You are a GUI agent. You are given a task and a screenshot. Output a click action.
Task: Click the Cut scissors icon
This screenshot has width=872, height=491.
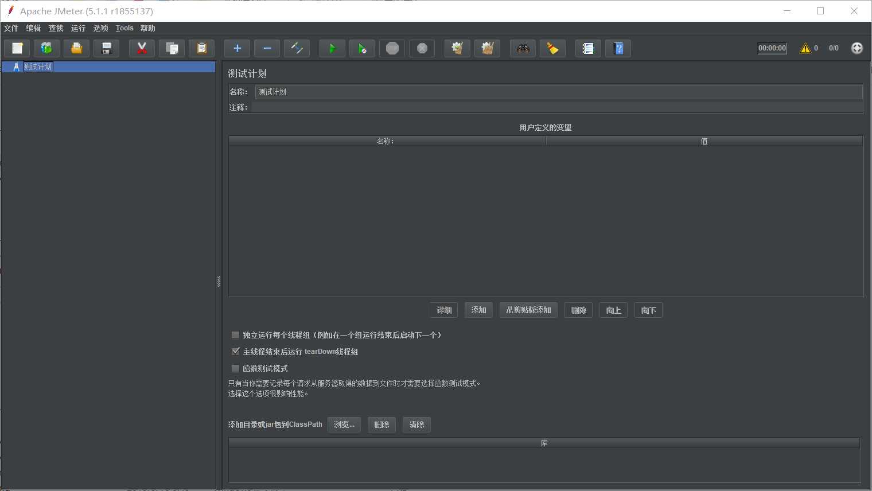(x=142, y=49)
